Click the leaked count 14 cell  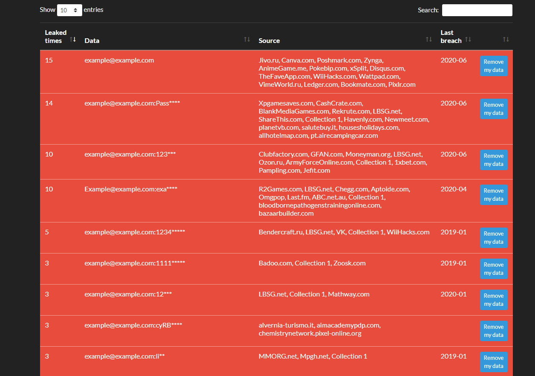tap(49, 103)
